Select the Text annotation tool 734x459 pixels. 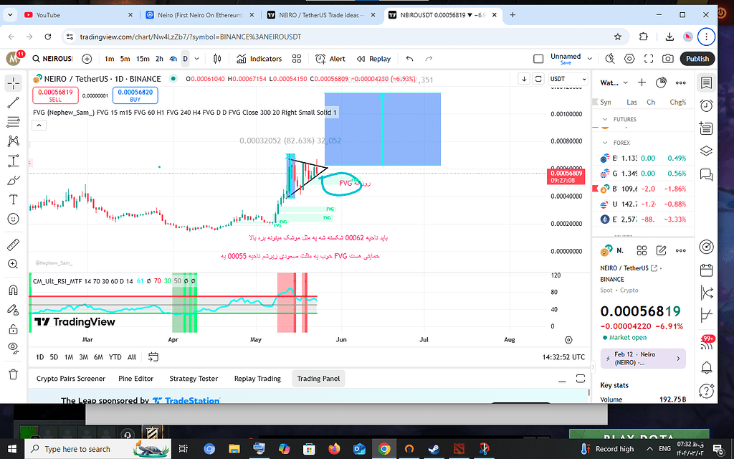(x=14, y=199)
